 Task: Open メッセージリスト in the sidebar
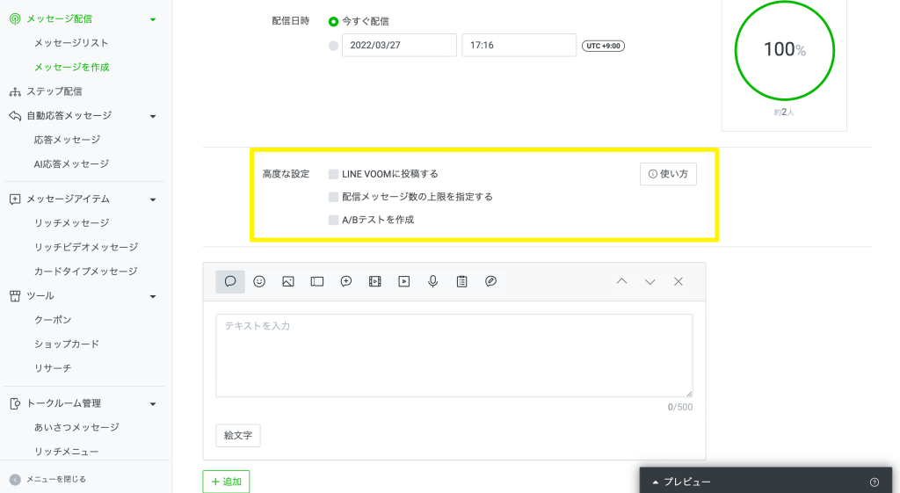pos(71,42)
